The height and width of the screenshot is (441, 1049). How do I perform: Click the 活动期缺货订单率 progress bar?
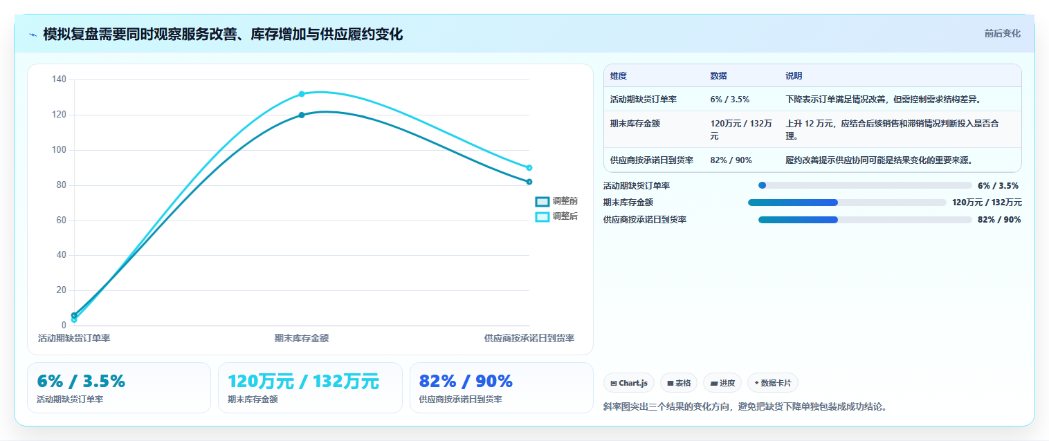pyautogui.click(x=865, y=185)
